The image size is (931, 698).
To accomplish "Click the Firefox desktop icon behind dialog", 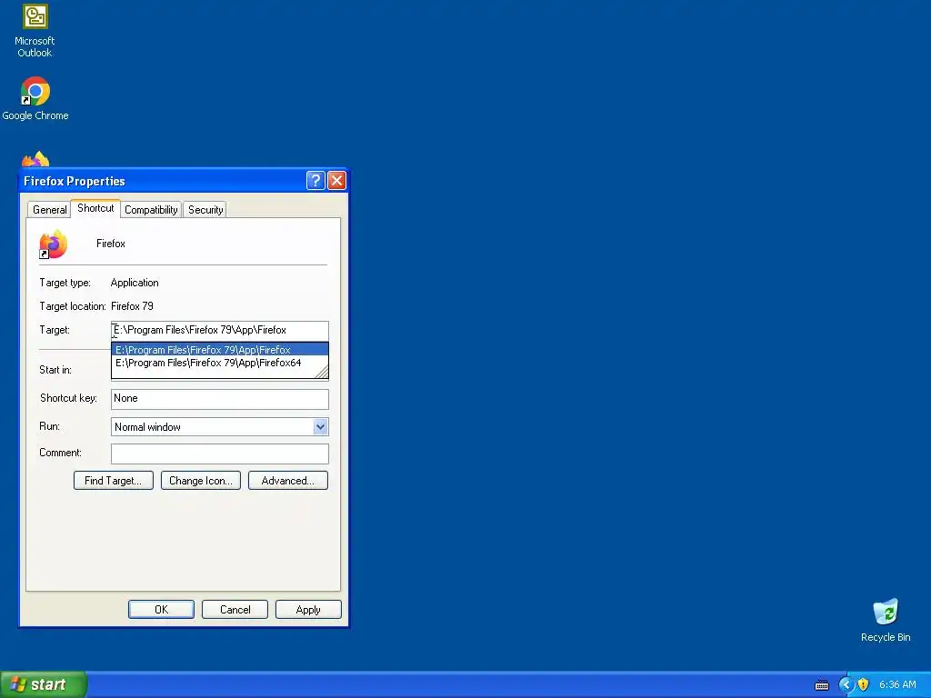I will coord(35,160).
